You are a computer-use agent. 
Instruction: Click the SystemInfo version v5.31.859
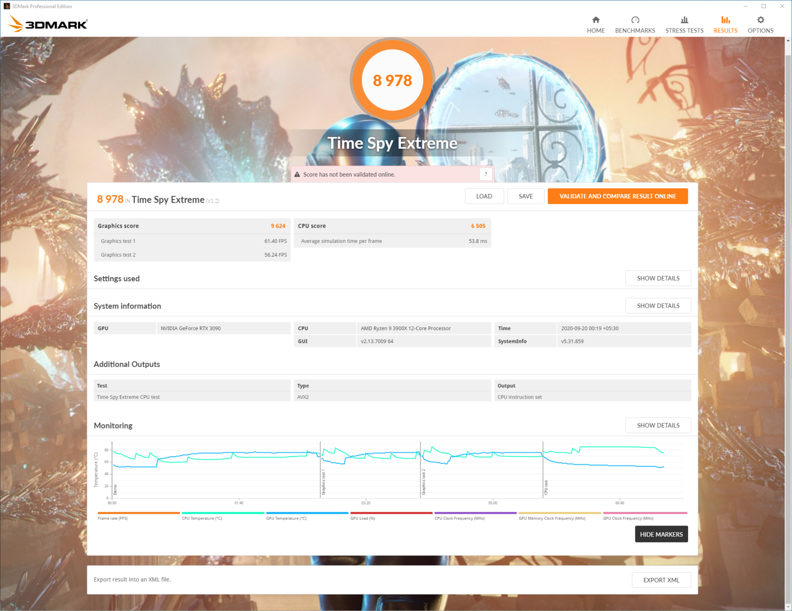572,342
